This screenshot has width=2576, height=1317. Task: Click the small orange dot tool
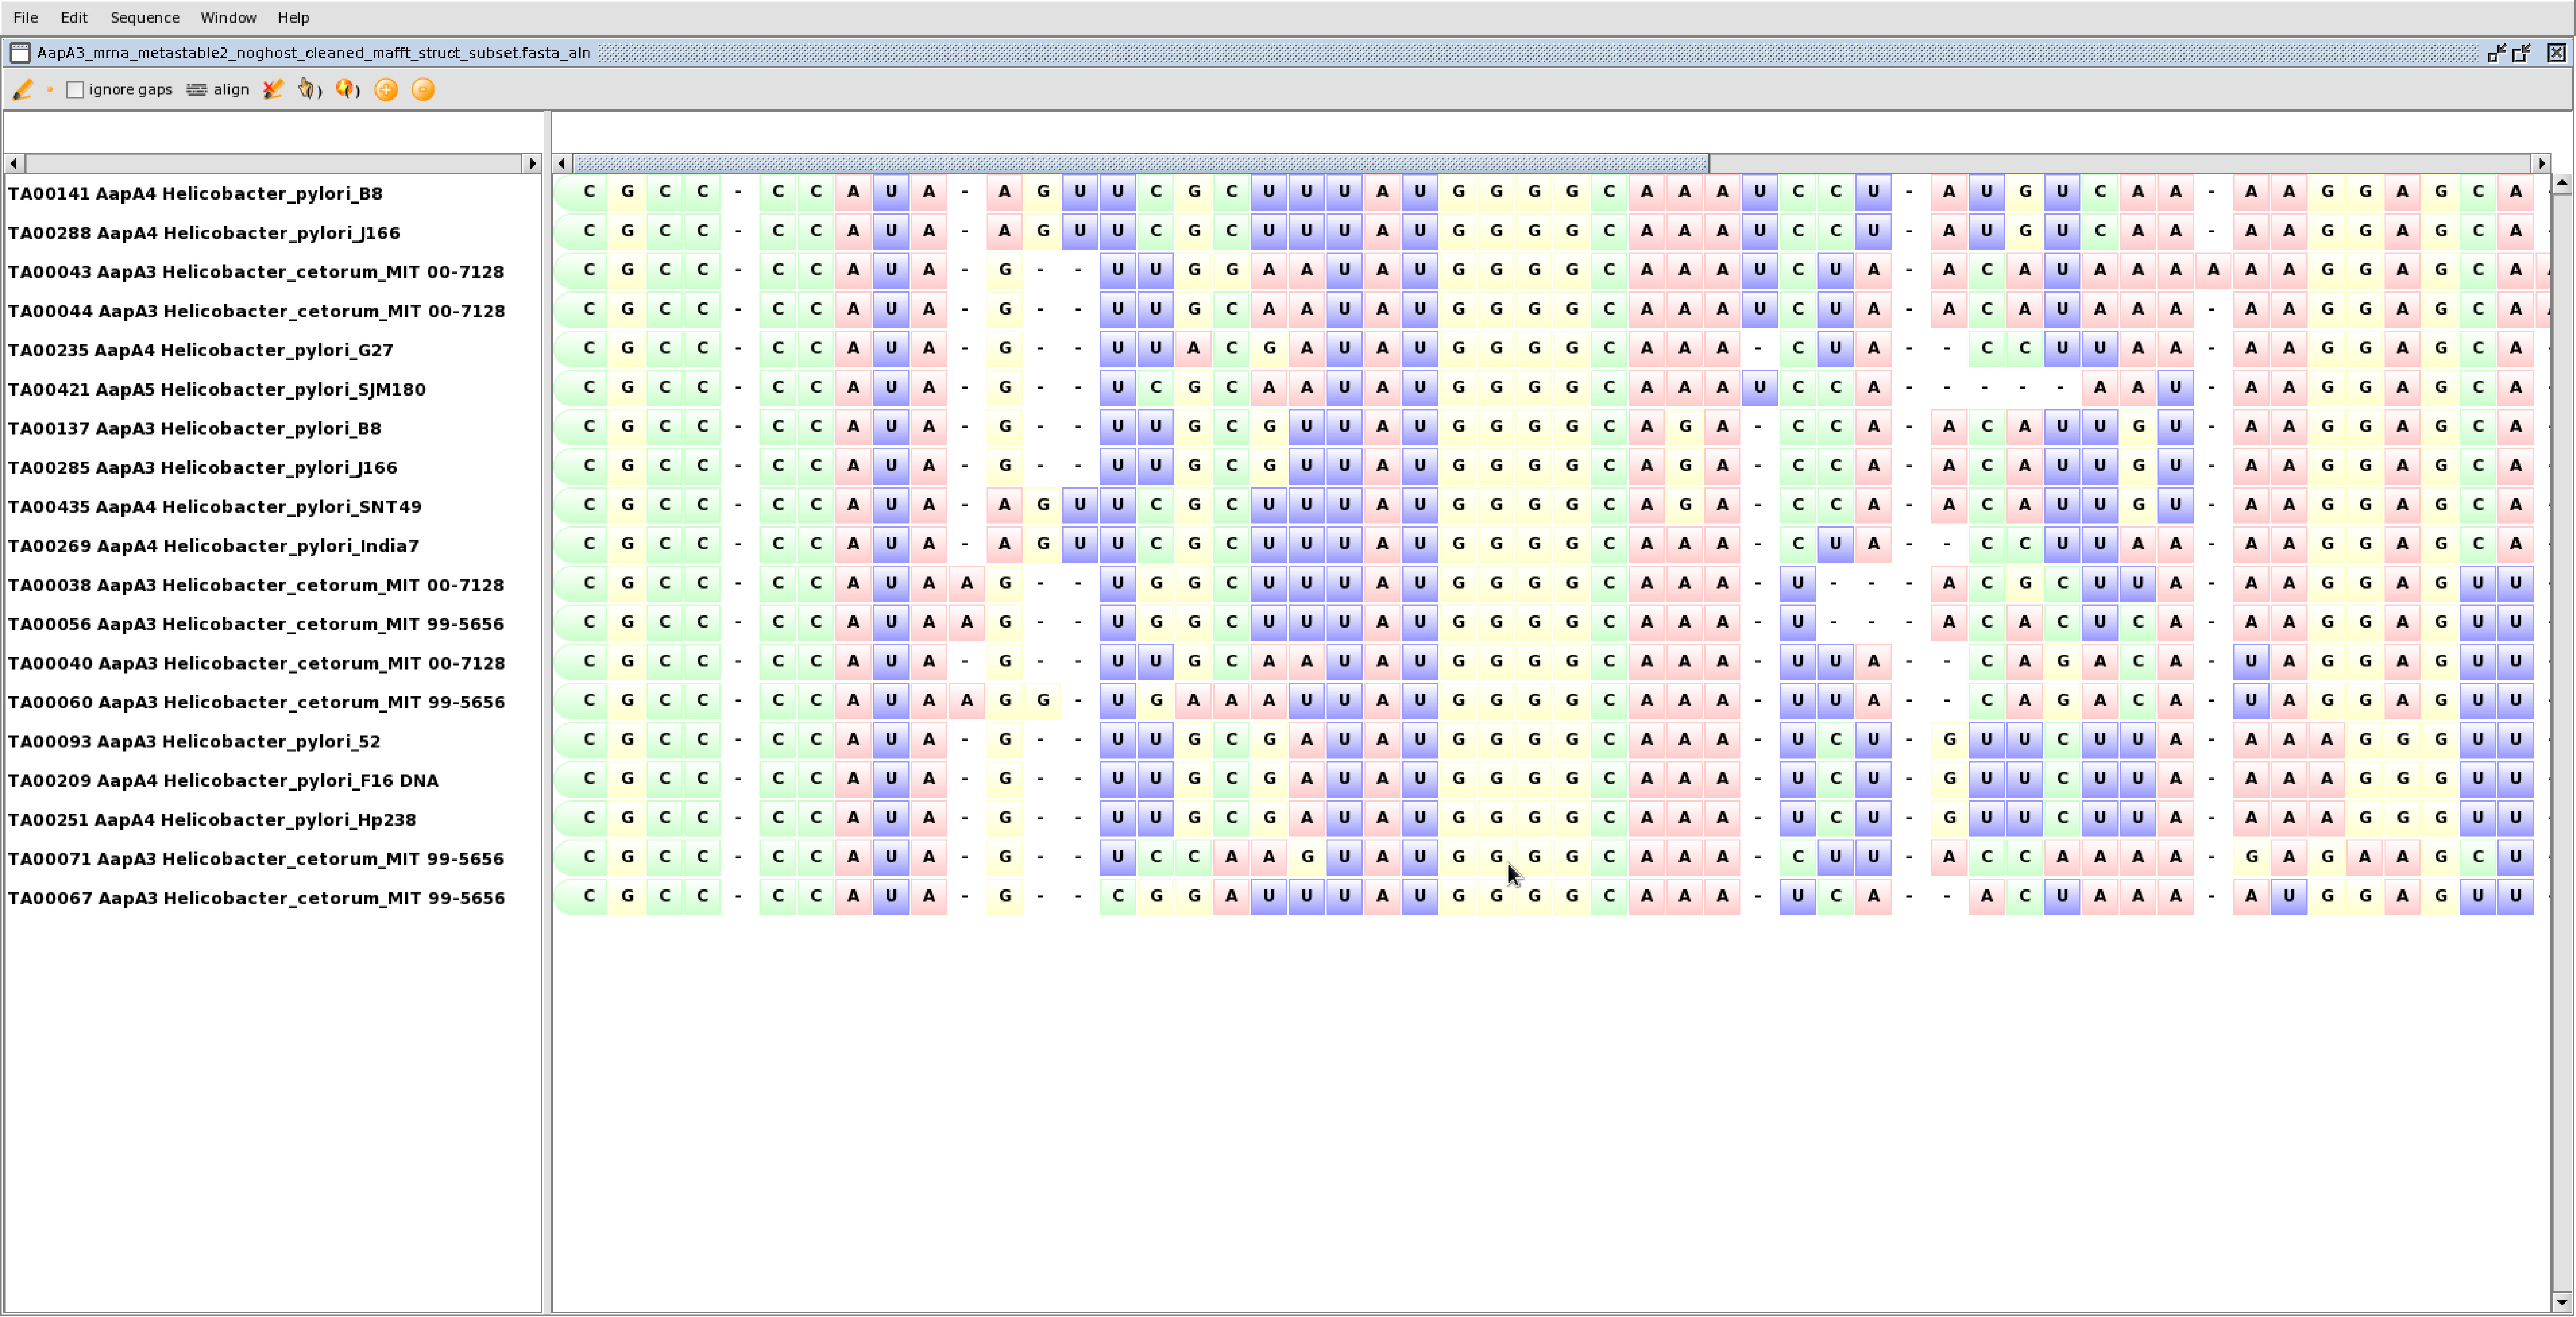50,90
